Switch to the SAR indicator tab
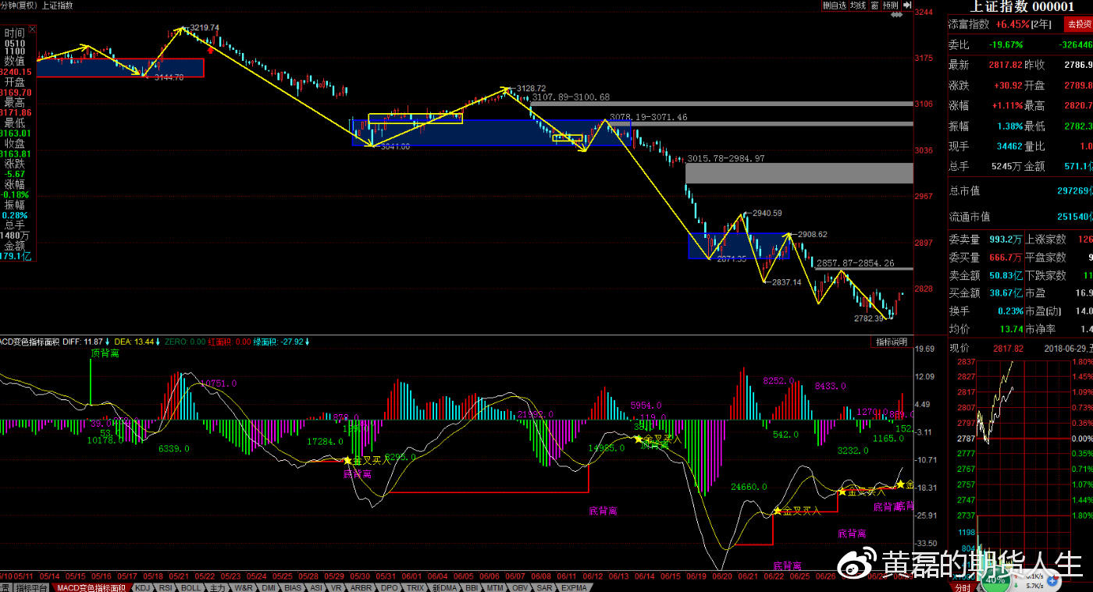Image resolution: width=1093 pixels, height=592 pixels. (x=544, y=587)
